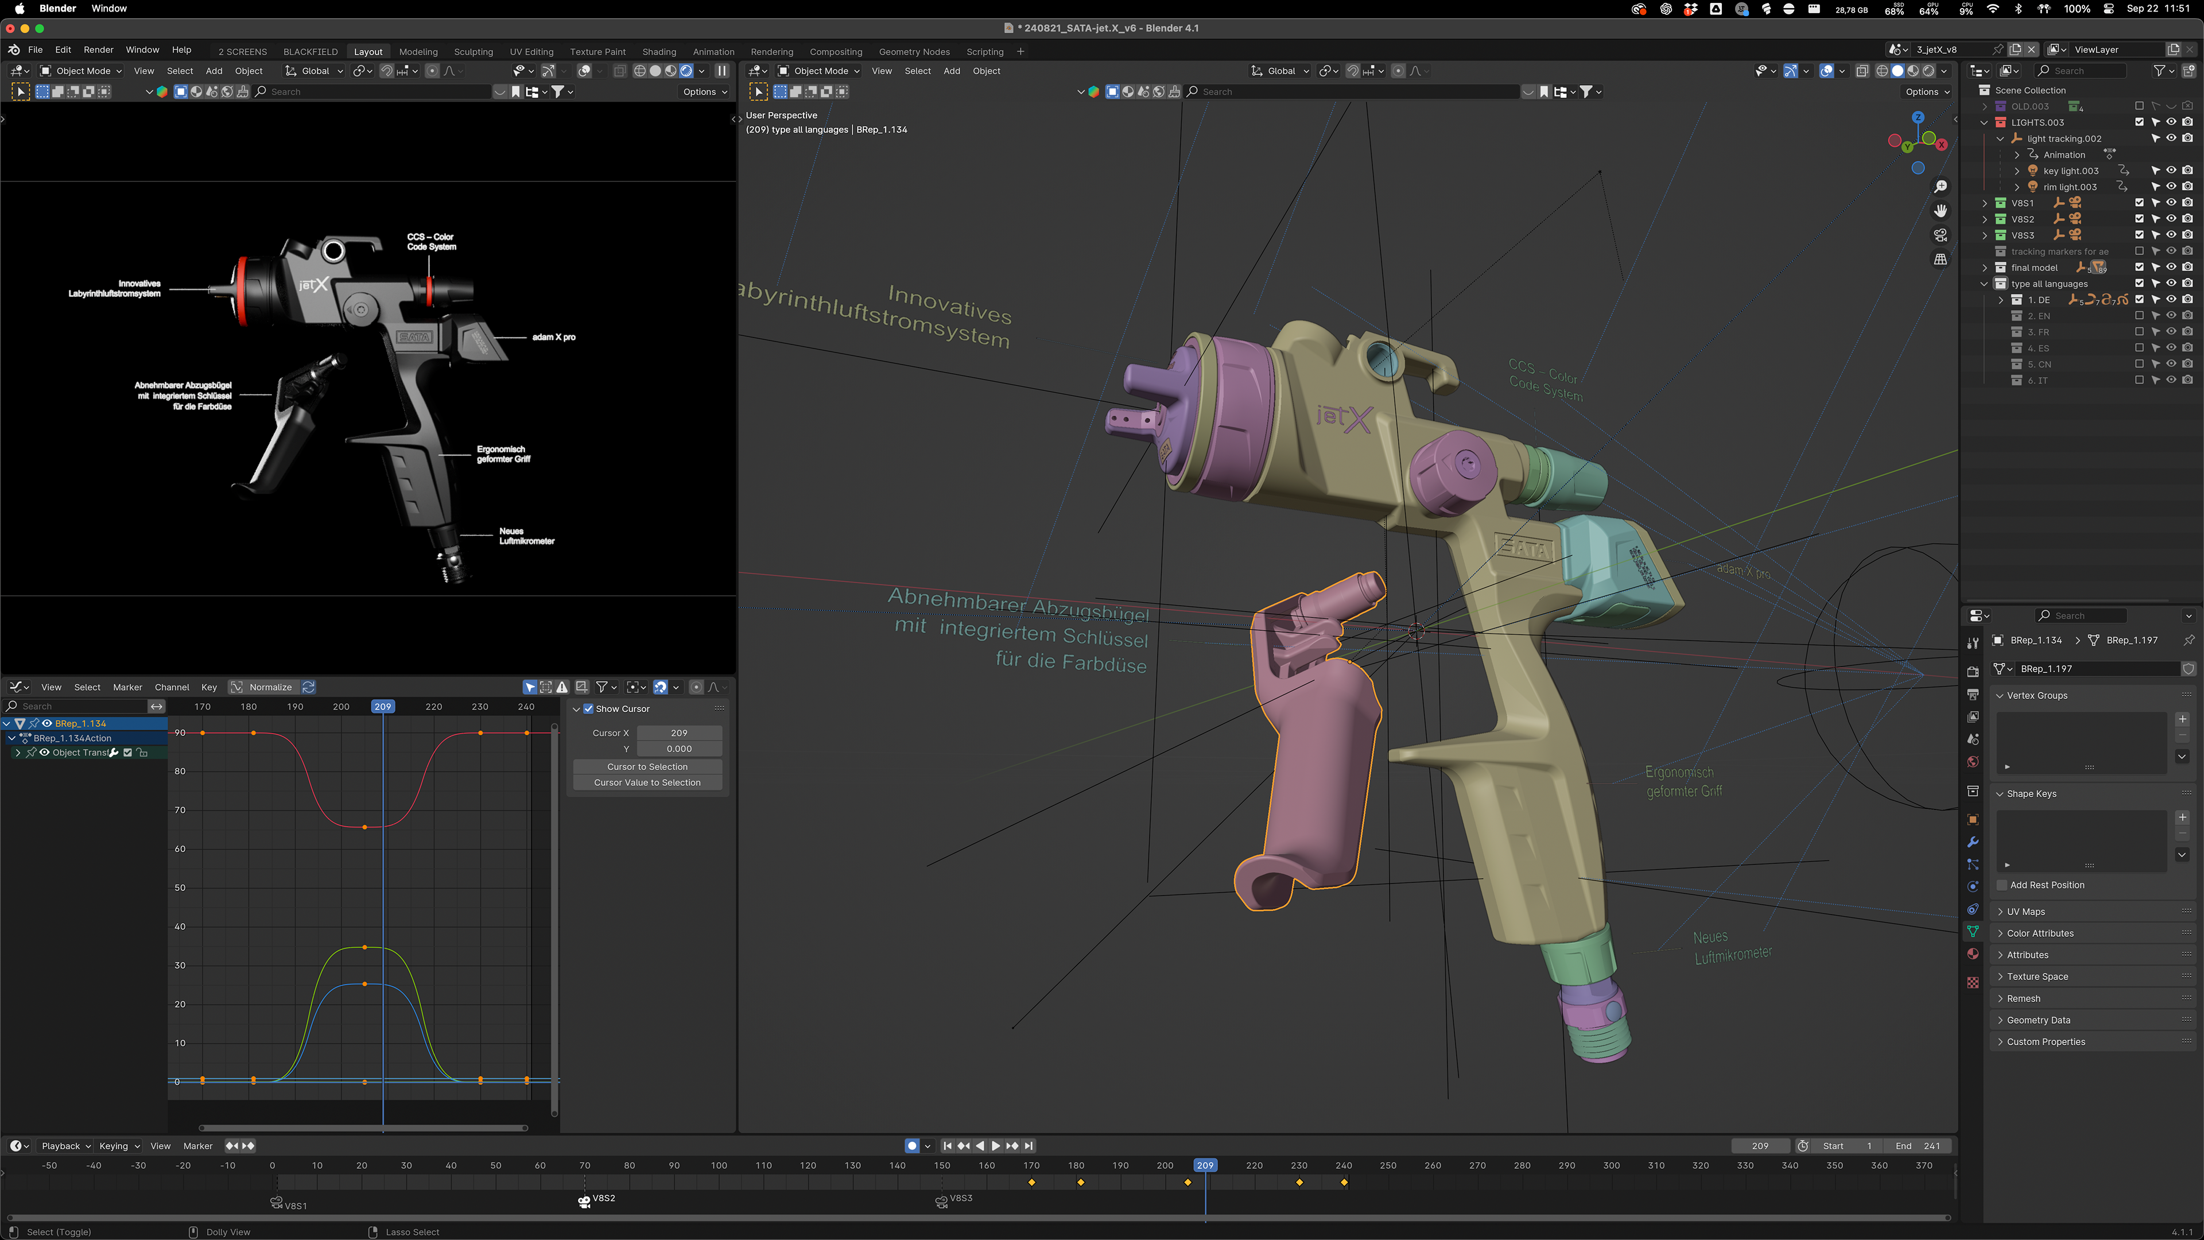Open the Object Constraints properties tab
2204x1240 pixels.
(1972, 909)
